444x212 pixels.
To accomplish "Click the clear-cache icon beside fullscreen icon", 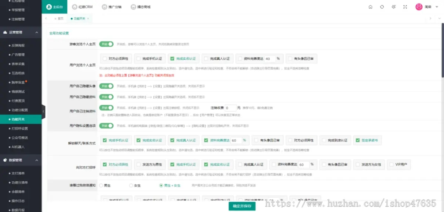I will point(393,7).
